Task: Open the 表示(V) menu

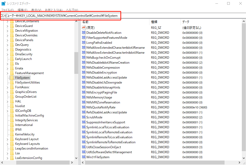Action: tap(36, 10)
